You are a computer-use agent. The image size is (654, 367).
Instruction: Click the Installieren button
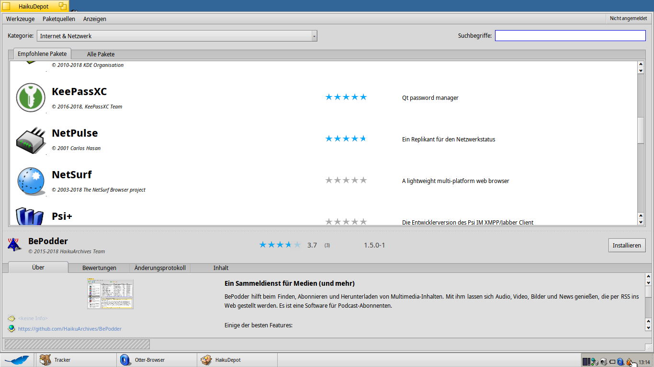pos(627,246)
